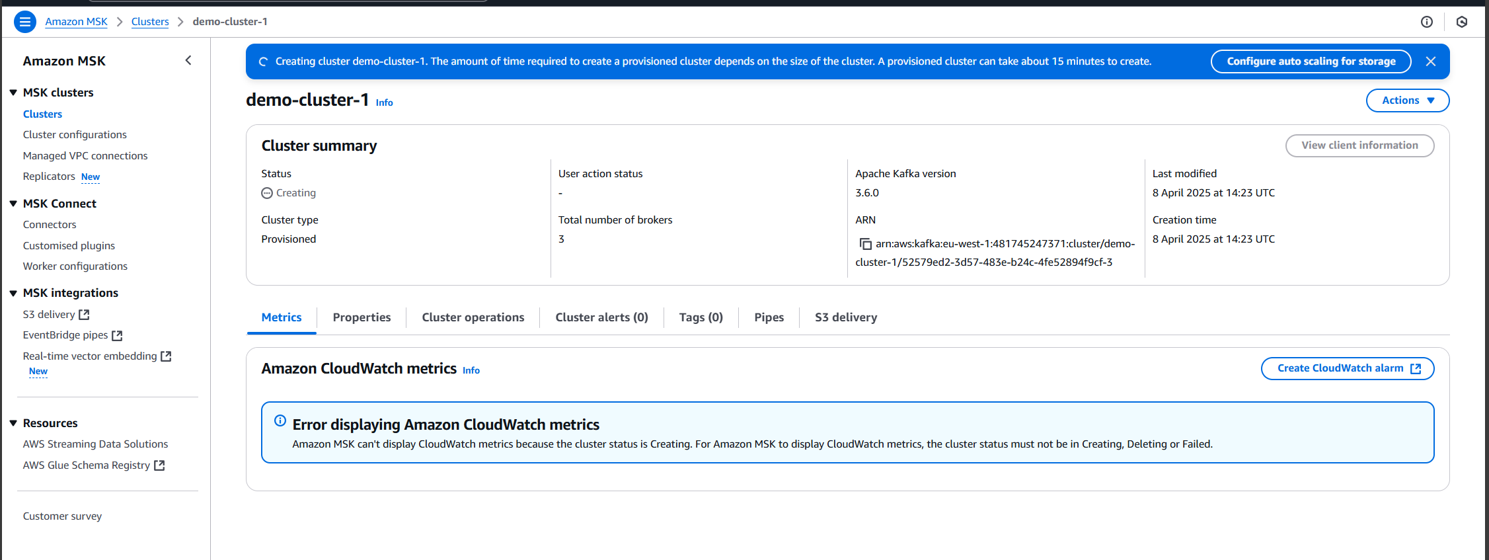Click the Last modified date value
The height and width of the screenshot is (560, 1489).
point(1213,193)
